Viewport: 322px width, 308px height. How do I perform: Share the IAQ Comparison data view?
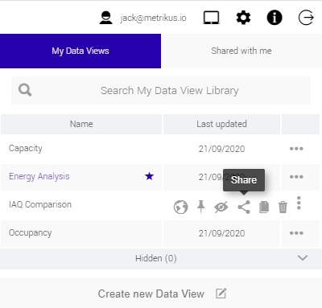(x=244, y=207)
